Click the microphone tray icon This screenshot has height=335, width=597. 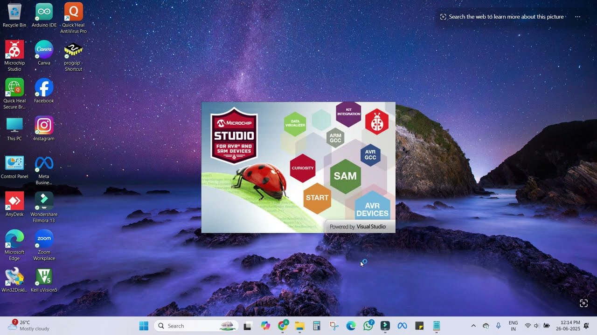click(498, 326)
